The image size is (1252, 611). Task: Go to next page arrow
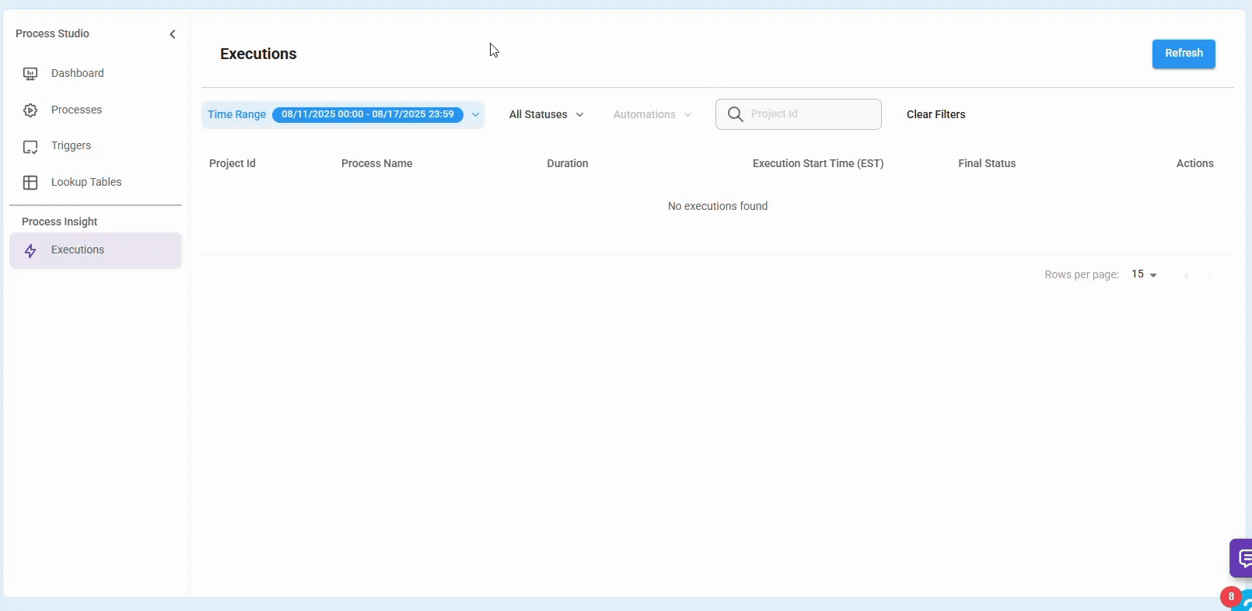1209,275
